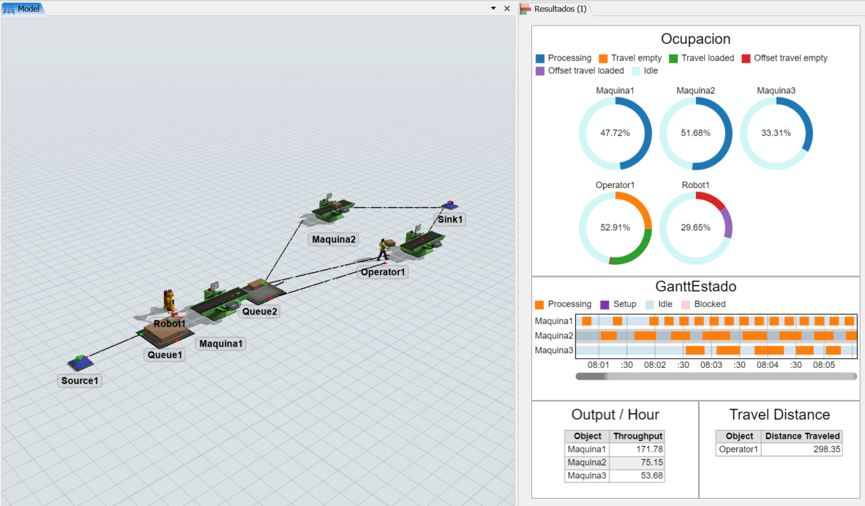Image resolution: width=865 pixels, height=506 pixels.
Task: Click the Throughput column header
Action: coord(637,436)
